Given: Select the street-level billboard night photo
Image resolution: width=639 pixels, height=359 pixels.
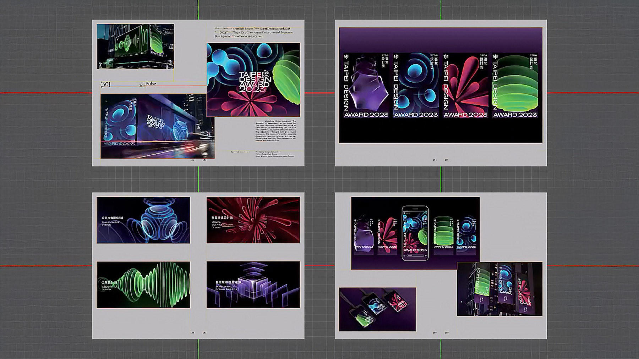Looking at the screenshot, I should 158,126.
